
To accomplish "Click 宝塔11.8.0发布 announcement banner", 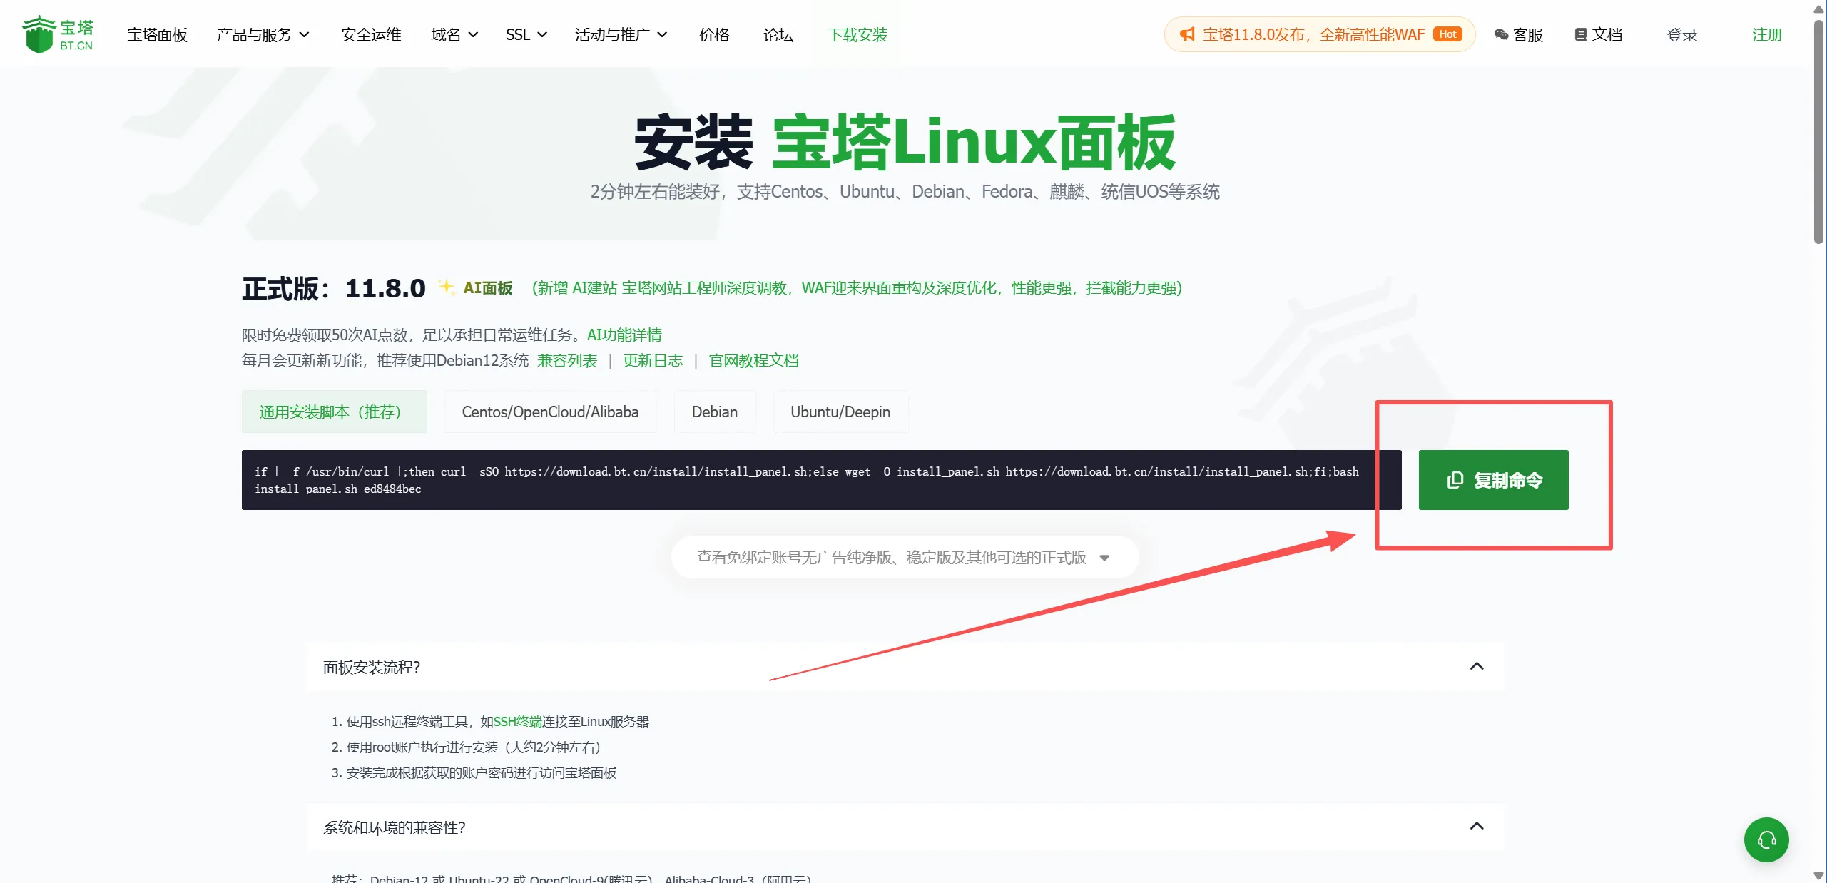I will click(x=1319, y=34).
